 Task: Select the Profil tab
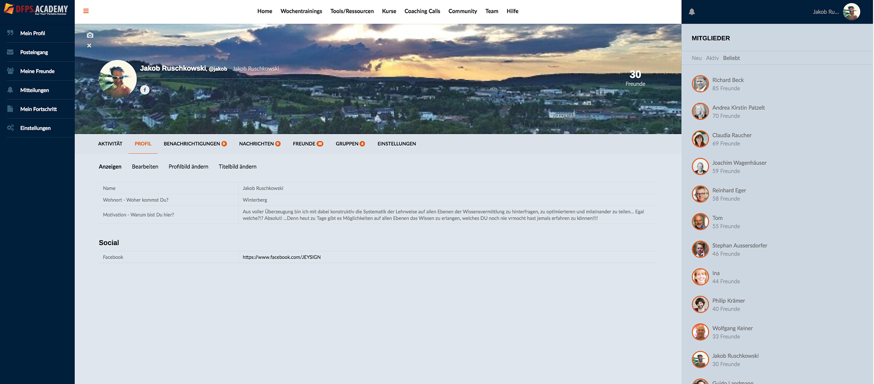[x=143, y=143]
